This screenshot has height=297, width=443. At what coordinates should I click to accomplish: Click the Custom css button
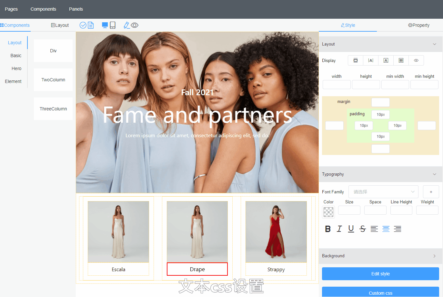(380, 292)
